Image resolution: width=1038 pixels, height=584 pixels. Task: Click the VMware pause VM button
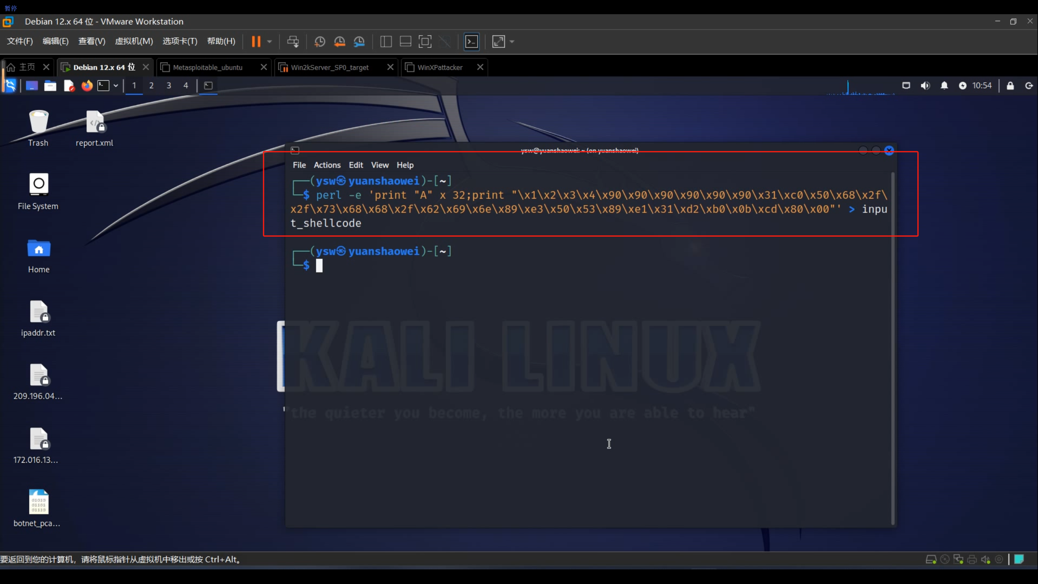point(256,41)
